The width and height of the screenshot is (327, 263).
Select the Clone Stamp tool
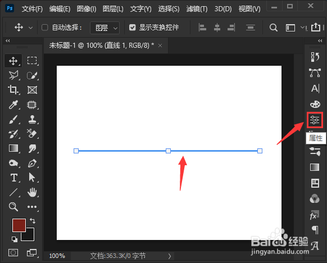pyautogui.click(x=32, y=119)
